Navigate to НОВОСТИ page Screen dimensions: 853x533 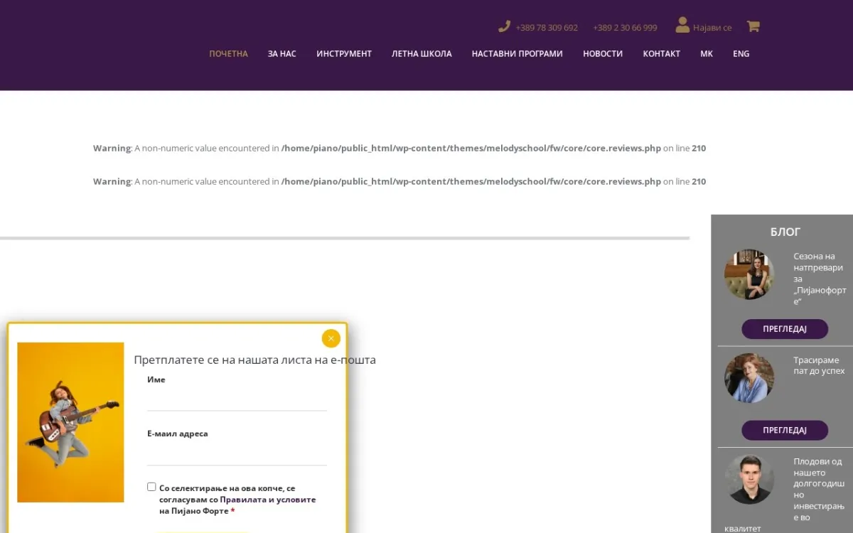pos(603,54)
